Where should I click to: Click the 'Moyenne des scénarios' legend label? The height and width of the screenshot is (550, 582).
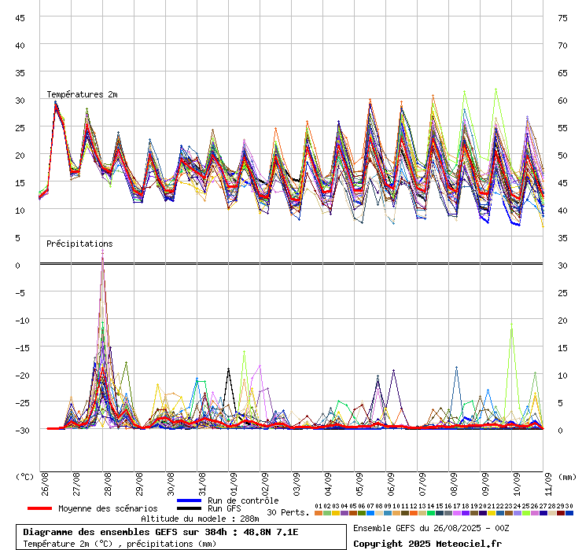[108, 508]
